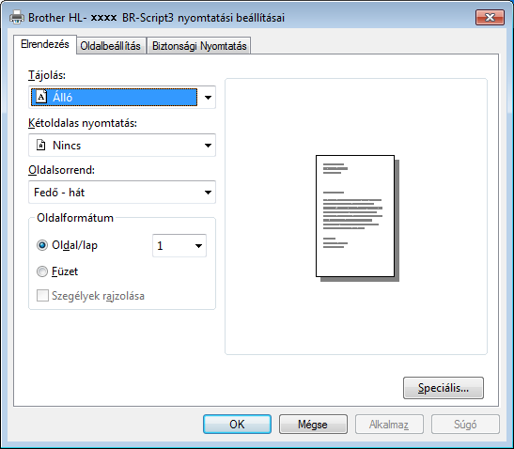This screenshot has height=449, width=514.
Task: Open pages per sheet dropdown showing 1
Action: pos(179,245)
